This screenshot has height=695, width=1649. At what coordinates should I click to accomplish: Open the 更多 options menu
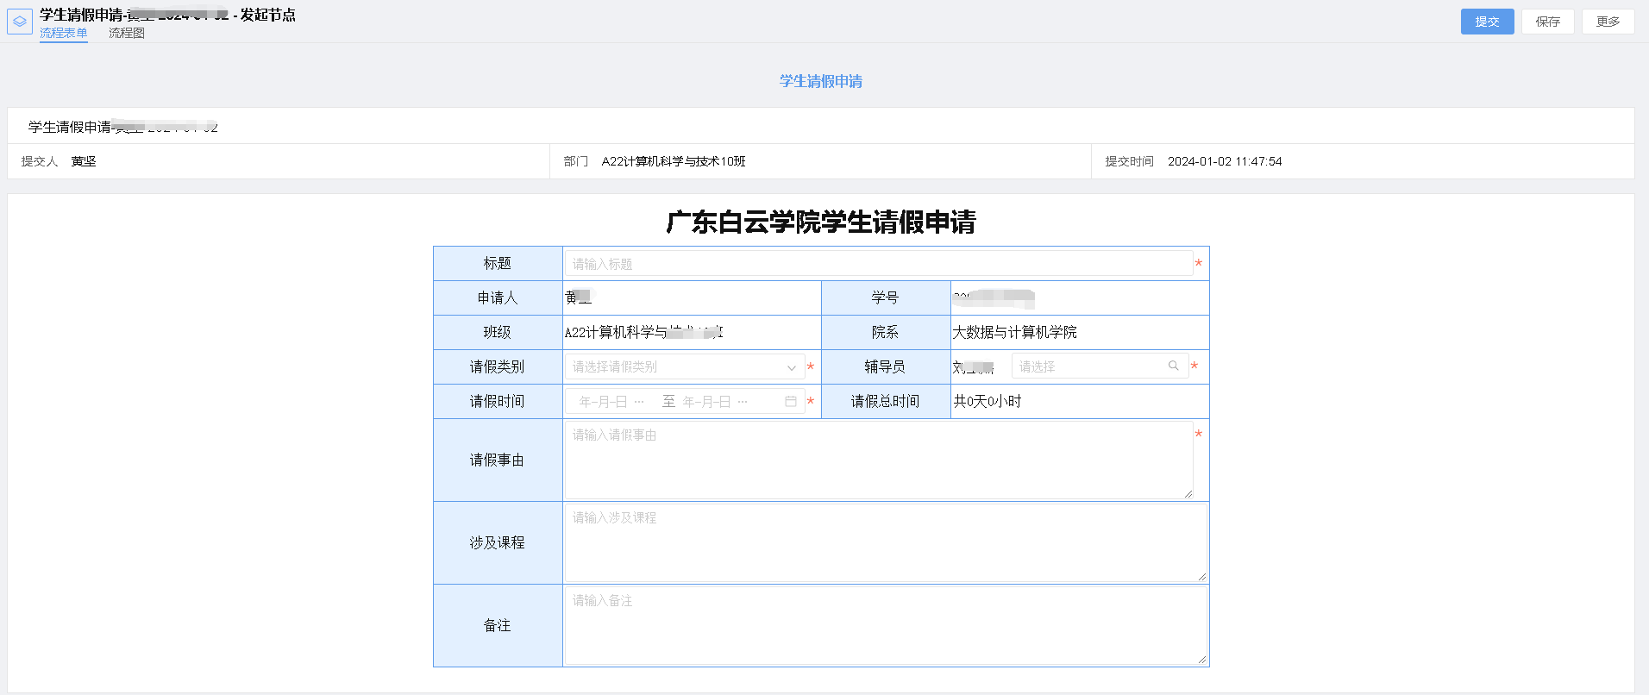(x=1608, y=22)
